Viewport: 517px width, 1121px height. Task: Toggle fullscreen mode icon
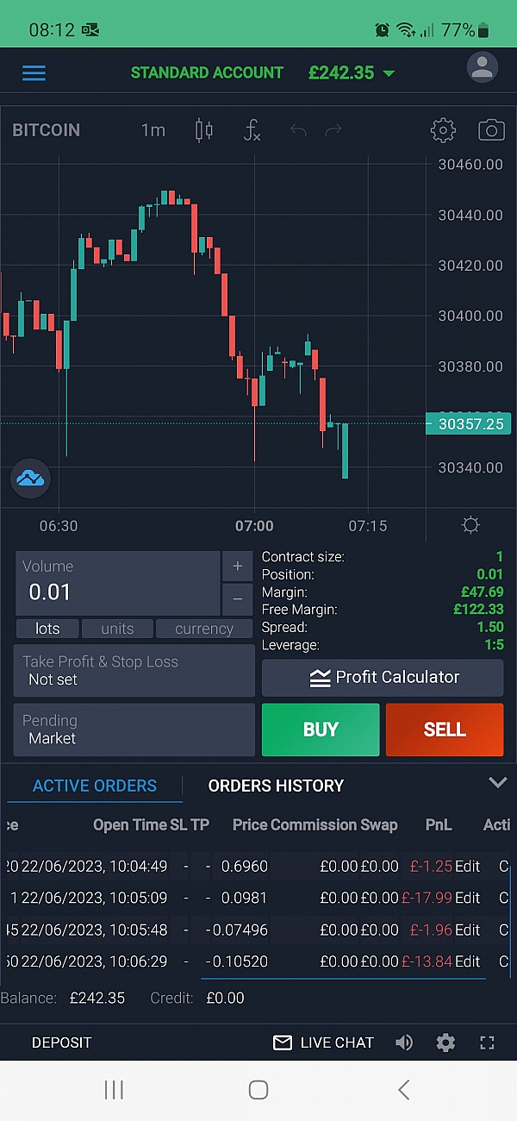click(487, 1043)
